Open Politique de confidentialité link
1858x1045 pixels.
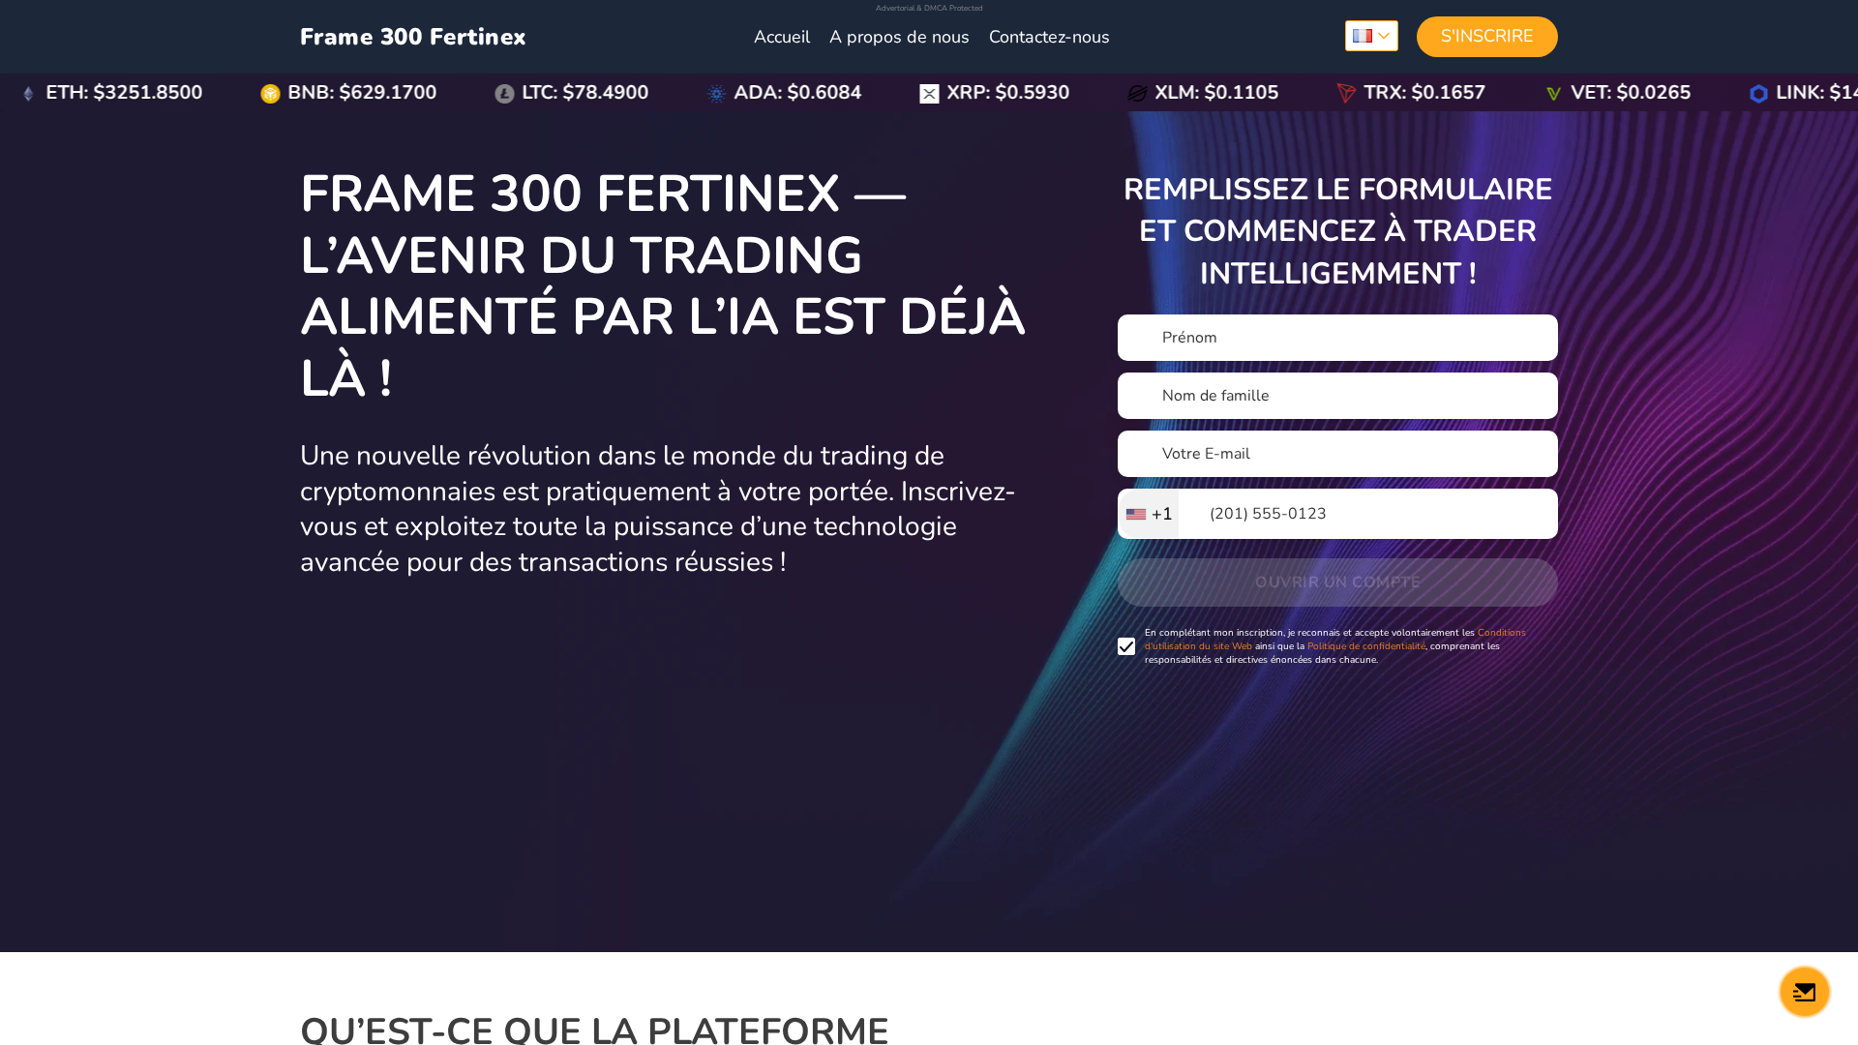coord(1365,646)
